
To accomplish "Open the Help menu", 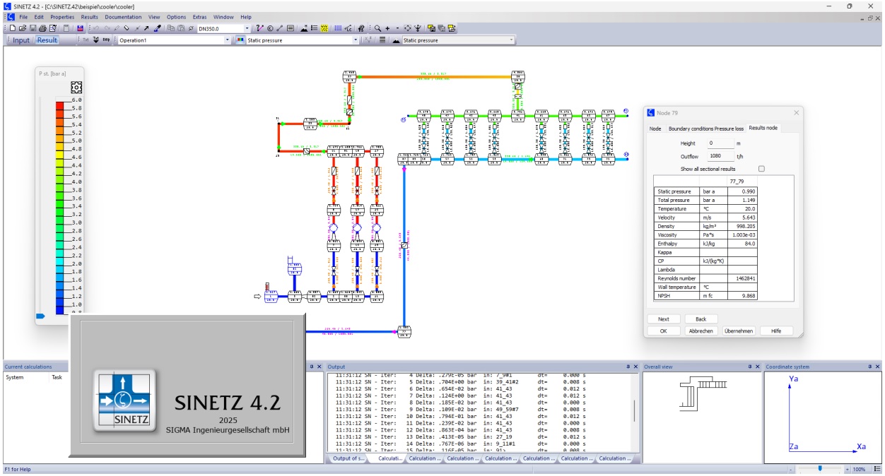I will pos(246,16).
